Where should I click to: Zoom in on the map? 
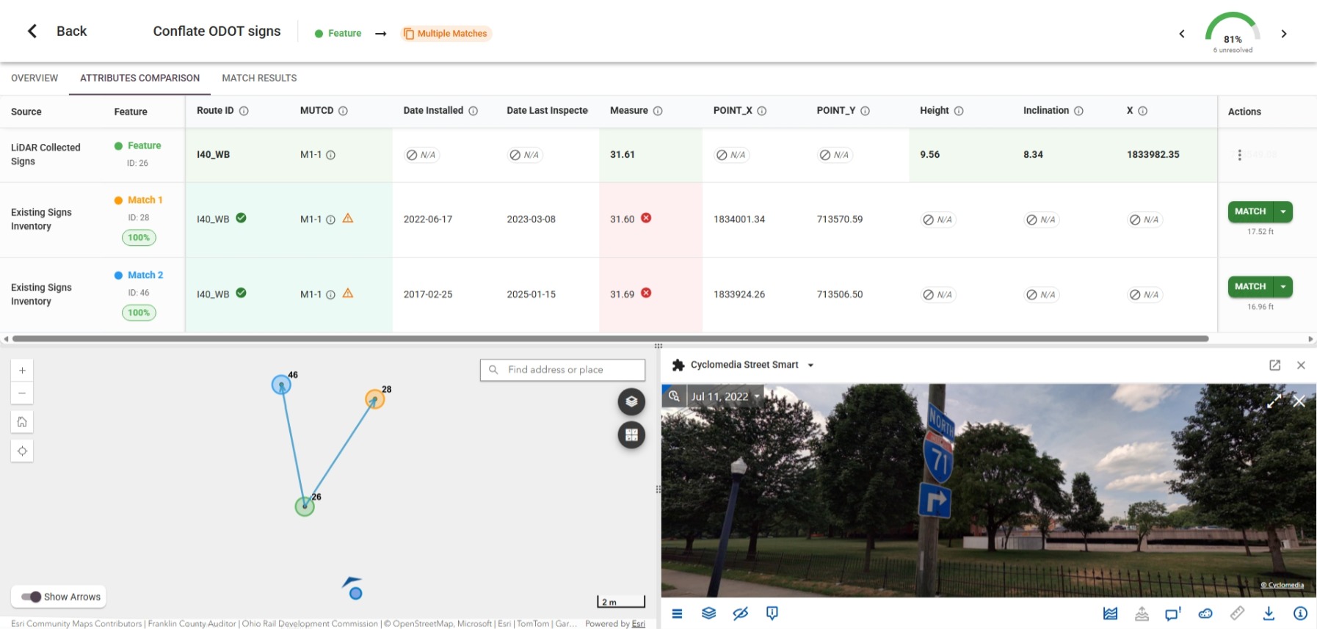[x=22, y=371]
